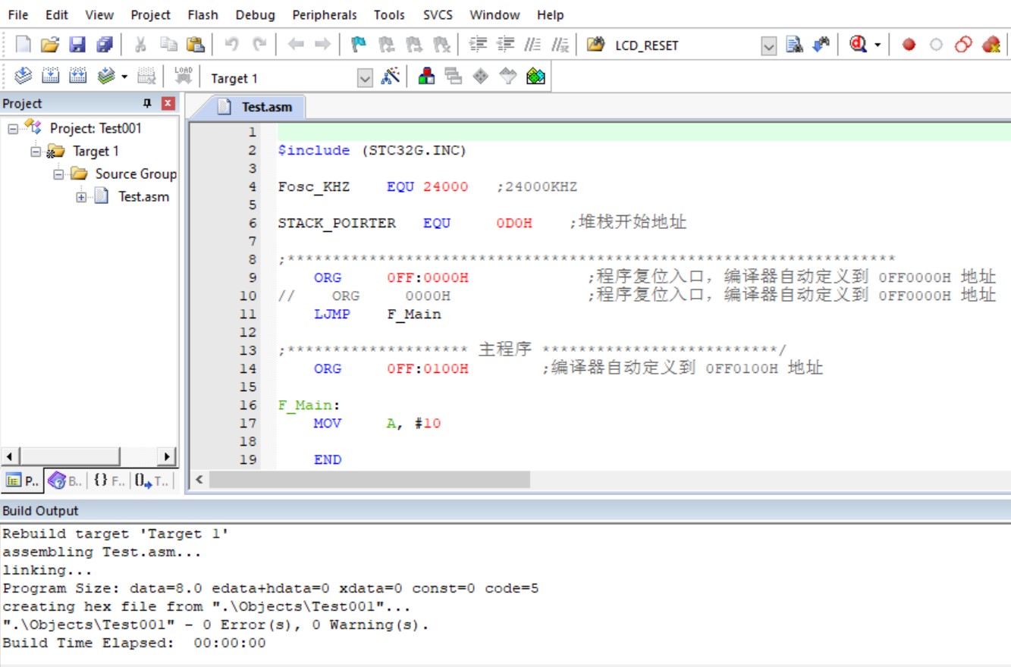Enable/disable breakpoint hollow circle icon
The width and height of the screenshot is (1011, 667).
pos(936,45)
